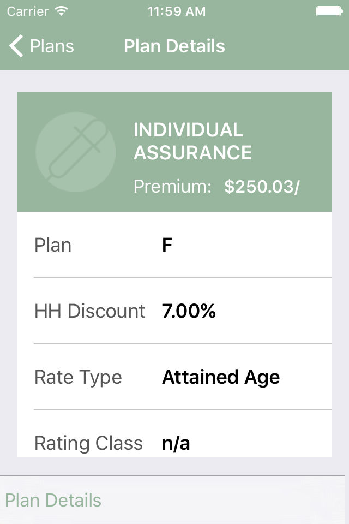The image size is (349, 524).
Task: Tap the plan value F
Action: click(x=167, y=245)
